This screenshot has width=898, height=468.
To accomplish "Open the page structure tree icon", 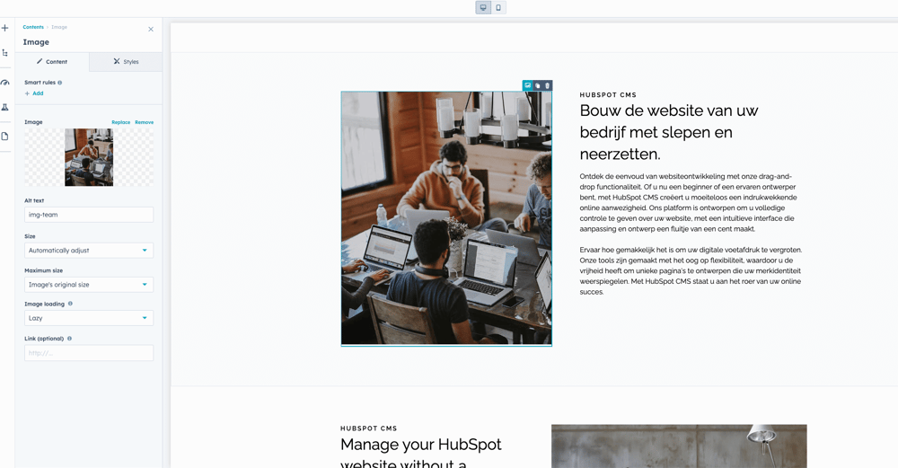I will point(5,53).
